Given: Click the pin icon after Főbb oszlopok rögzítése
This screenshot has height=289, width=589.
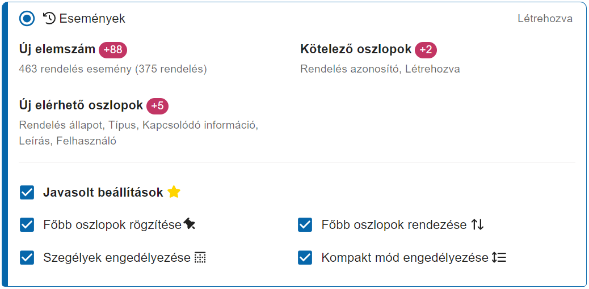Looking at the screenshot, I should pos(190,225).
